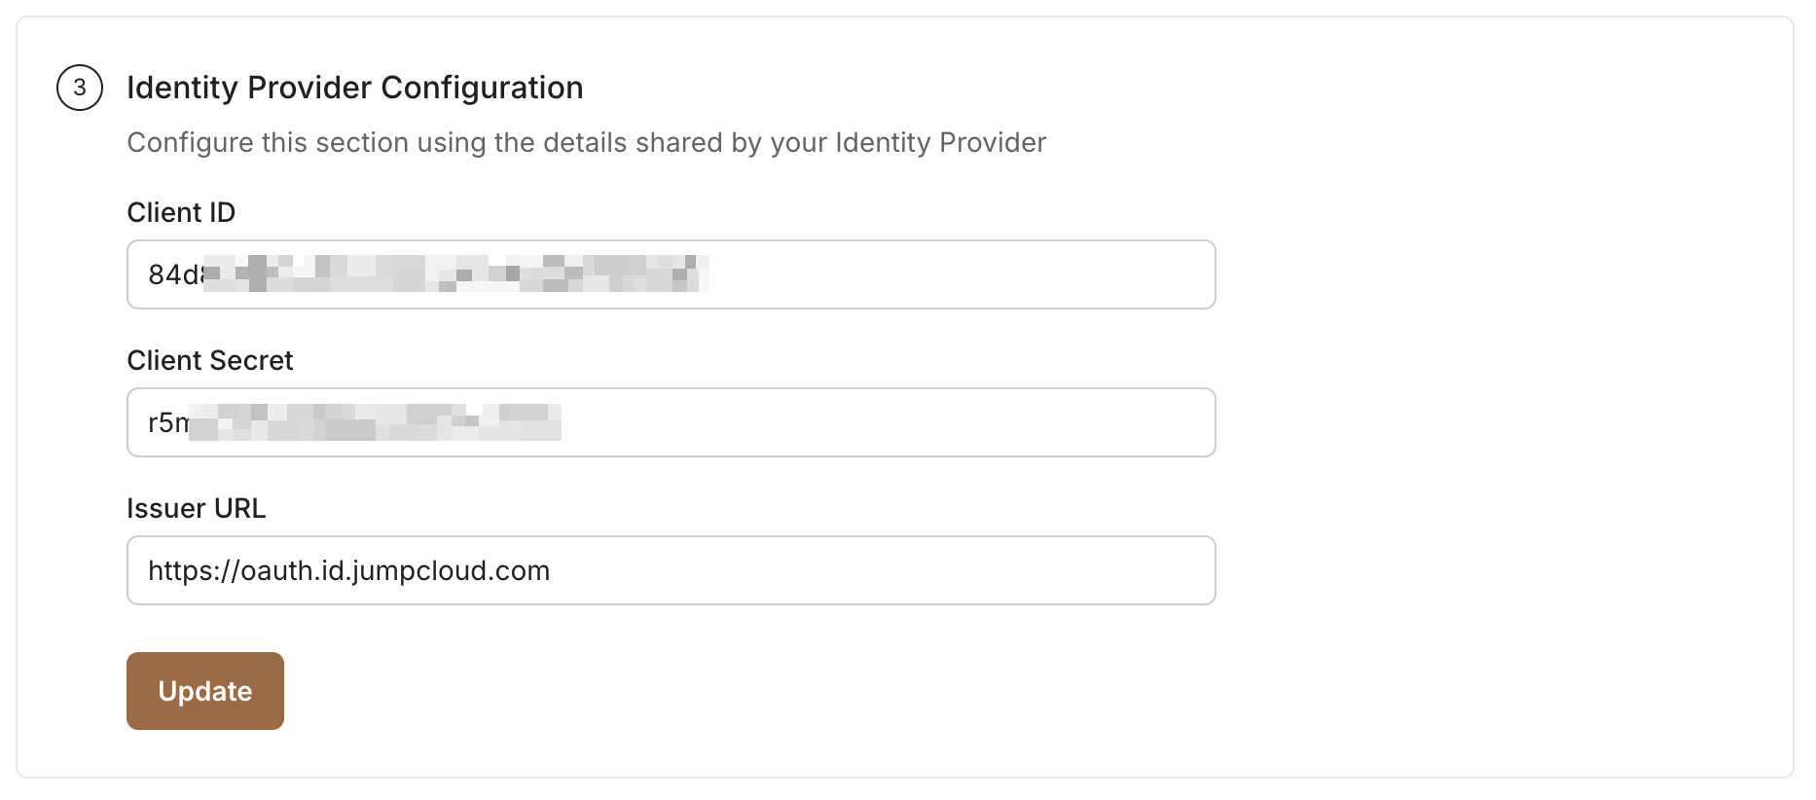Viewport: 1816px width, 800px height.
Task: Click inside the Client Secret input field
Action: coord(670,422)
